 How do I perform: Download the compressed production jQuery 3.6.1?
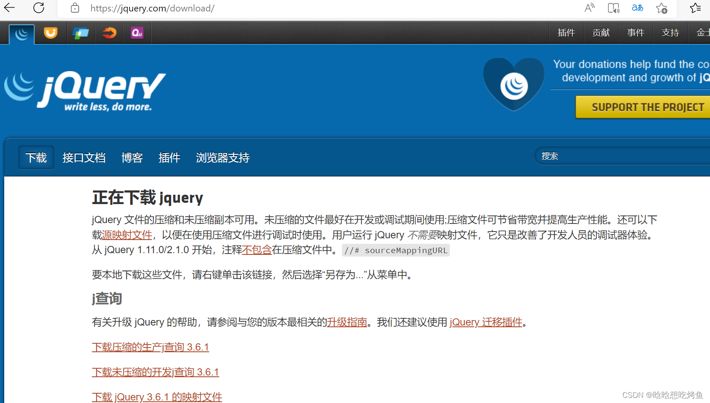click(150, 347)
